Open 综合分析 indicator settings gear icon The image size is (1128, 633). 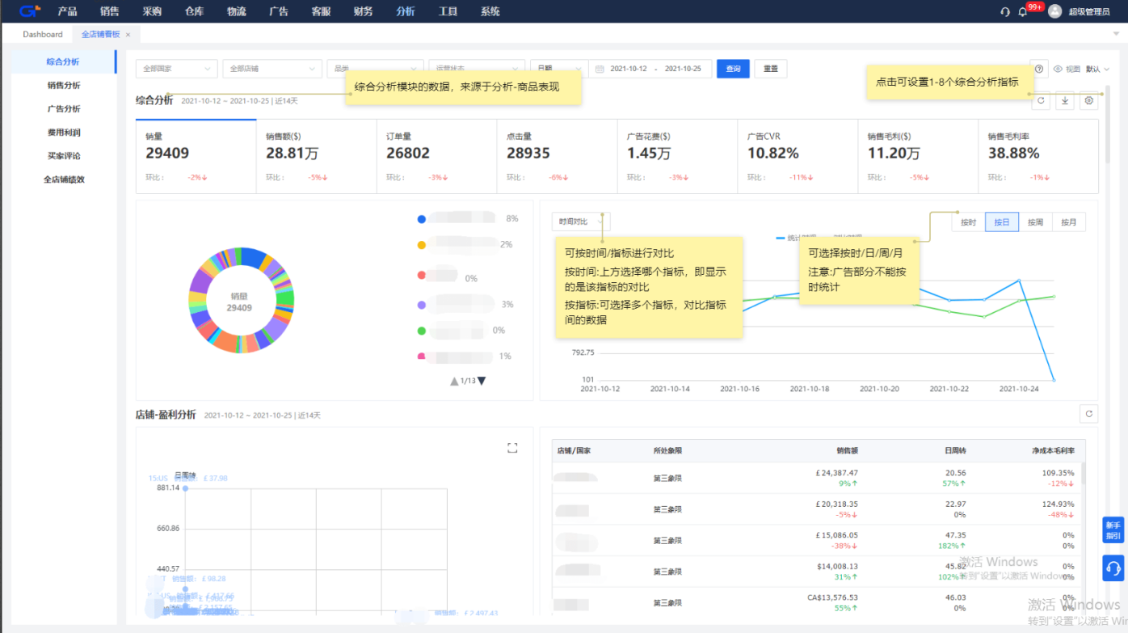1088,101
